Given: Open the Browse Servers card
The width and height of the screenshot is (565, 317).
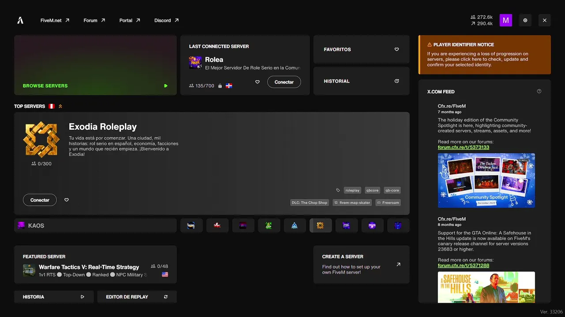Looking at the screenshot, I should pos(95,65).
